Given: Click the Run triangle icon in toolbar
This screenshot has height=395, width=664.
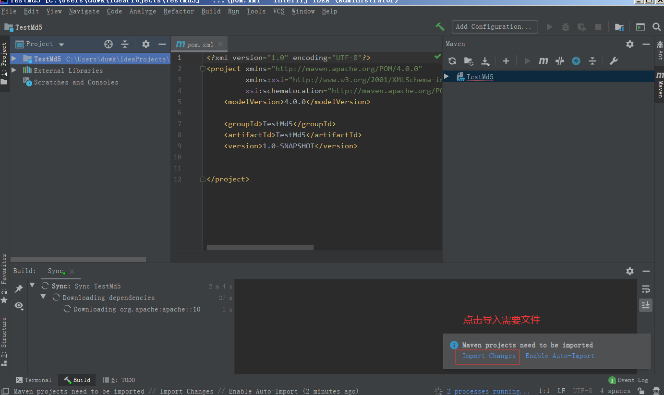Looking at the screenshot, I should [550, 27].
